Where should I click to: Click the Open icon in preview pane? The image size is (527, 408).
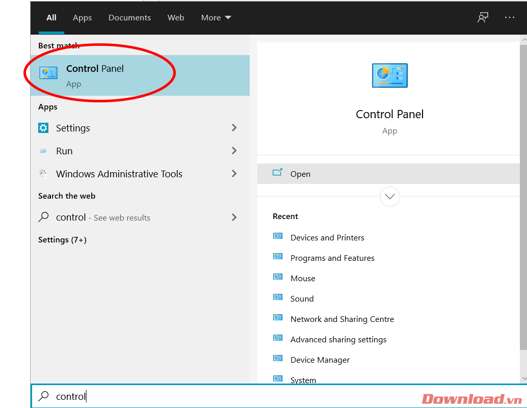tap(277, 173)
